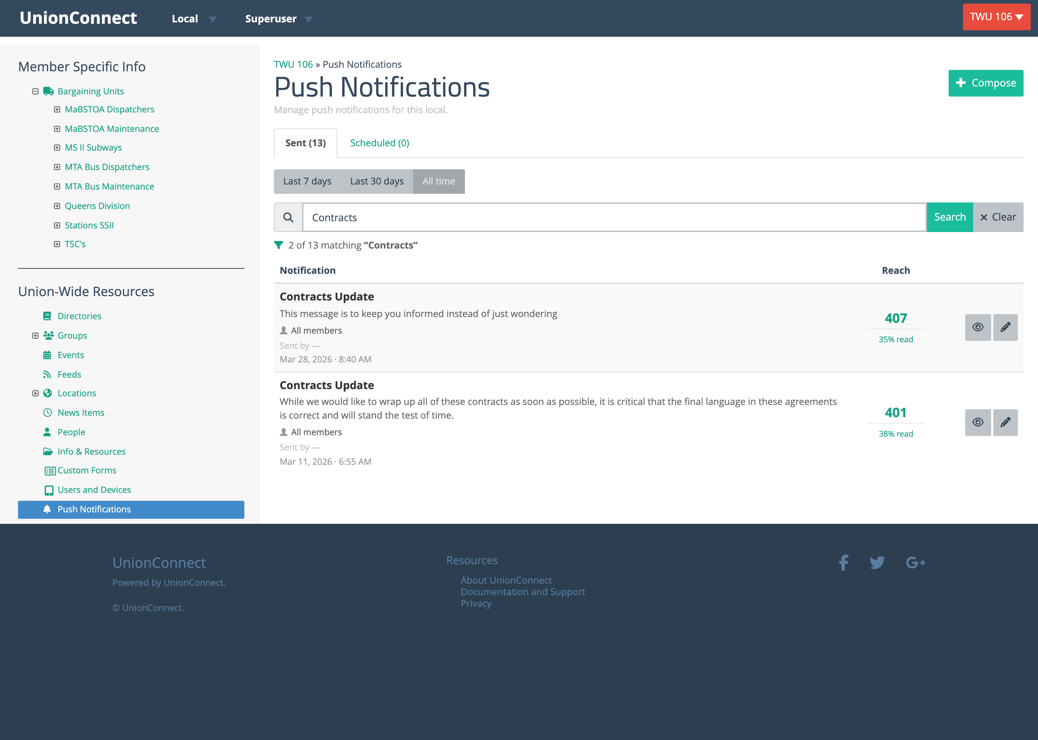The image size is (1038, 740).
Task: Click the 35% read label
Action: (895, 339)
